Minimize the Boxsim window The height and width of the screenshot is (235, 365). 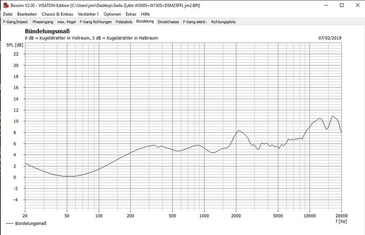[326, 5]
